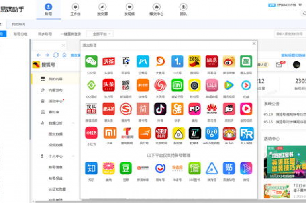Click the account search input field
Image resolution: width=306 pixels, height=203 pixels.
tap(290, 34)
